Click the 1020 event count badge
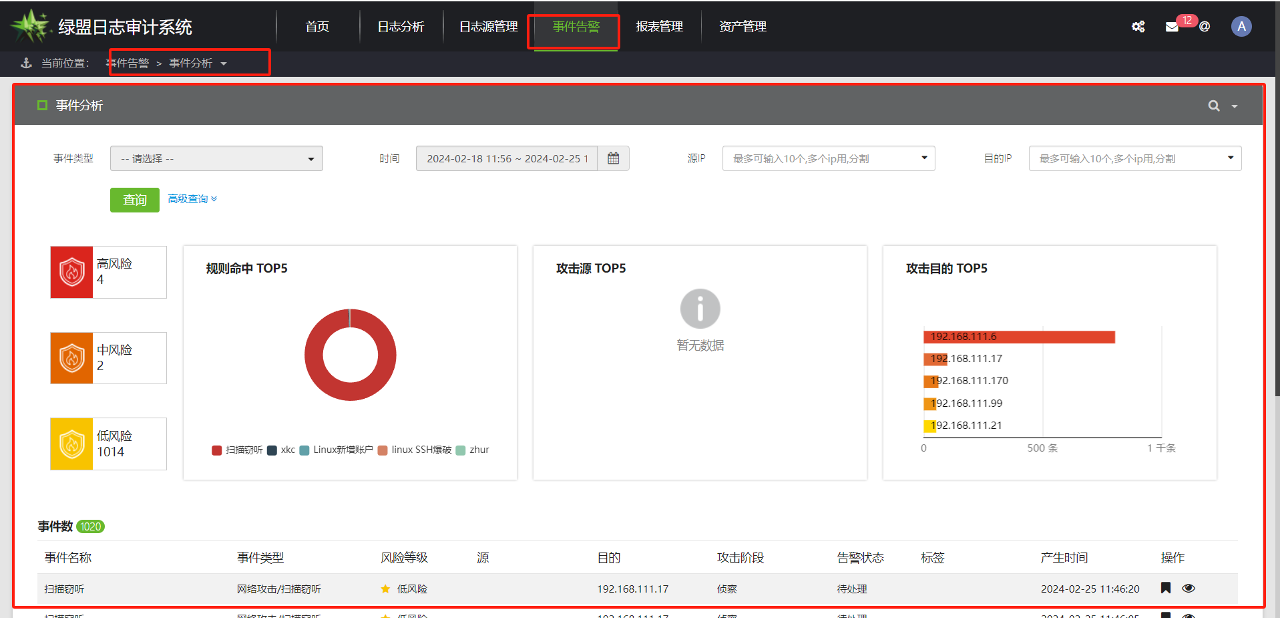Viewport: 1280px width, 618px height. 91,526
